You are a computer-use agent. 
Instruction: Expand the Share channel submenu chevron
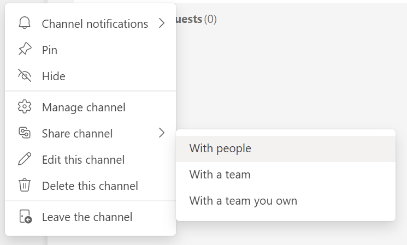pyautogui.click(x=162, y=133)
